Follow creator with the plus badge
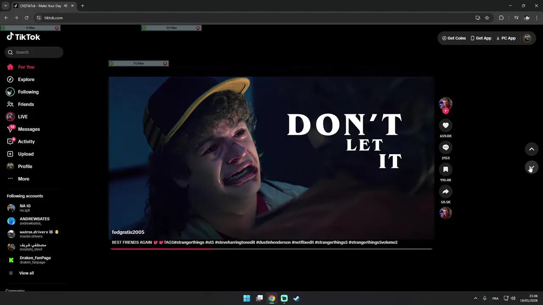Viewport: 543px width, 305px height. click(445, 111)
